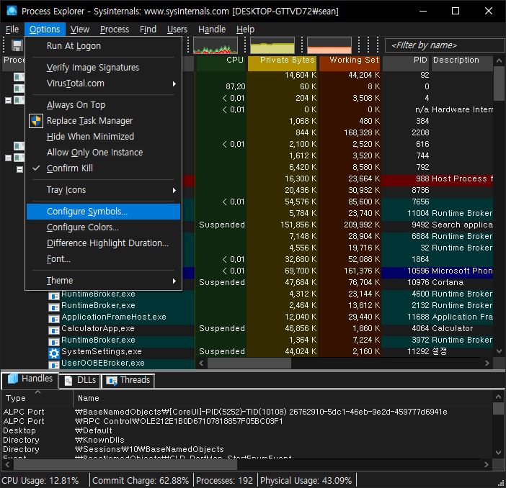Toggle Always On Top option
This screenshot has width=506, height=488.
pyautogui.click(x=103, y=105)
